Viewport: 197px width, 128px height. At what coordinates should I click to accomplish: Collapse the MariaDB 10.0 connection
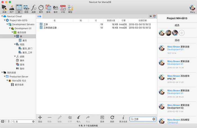click(7, 80)
